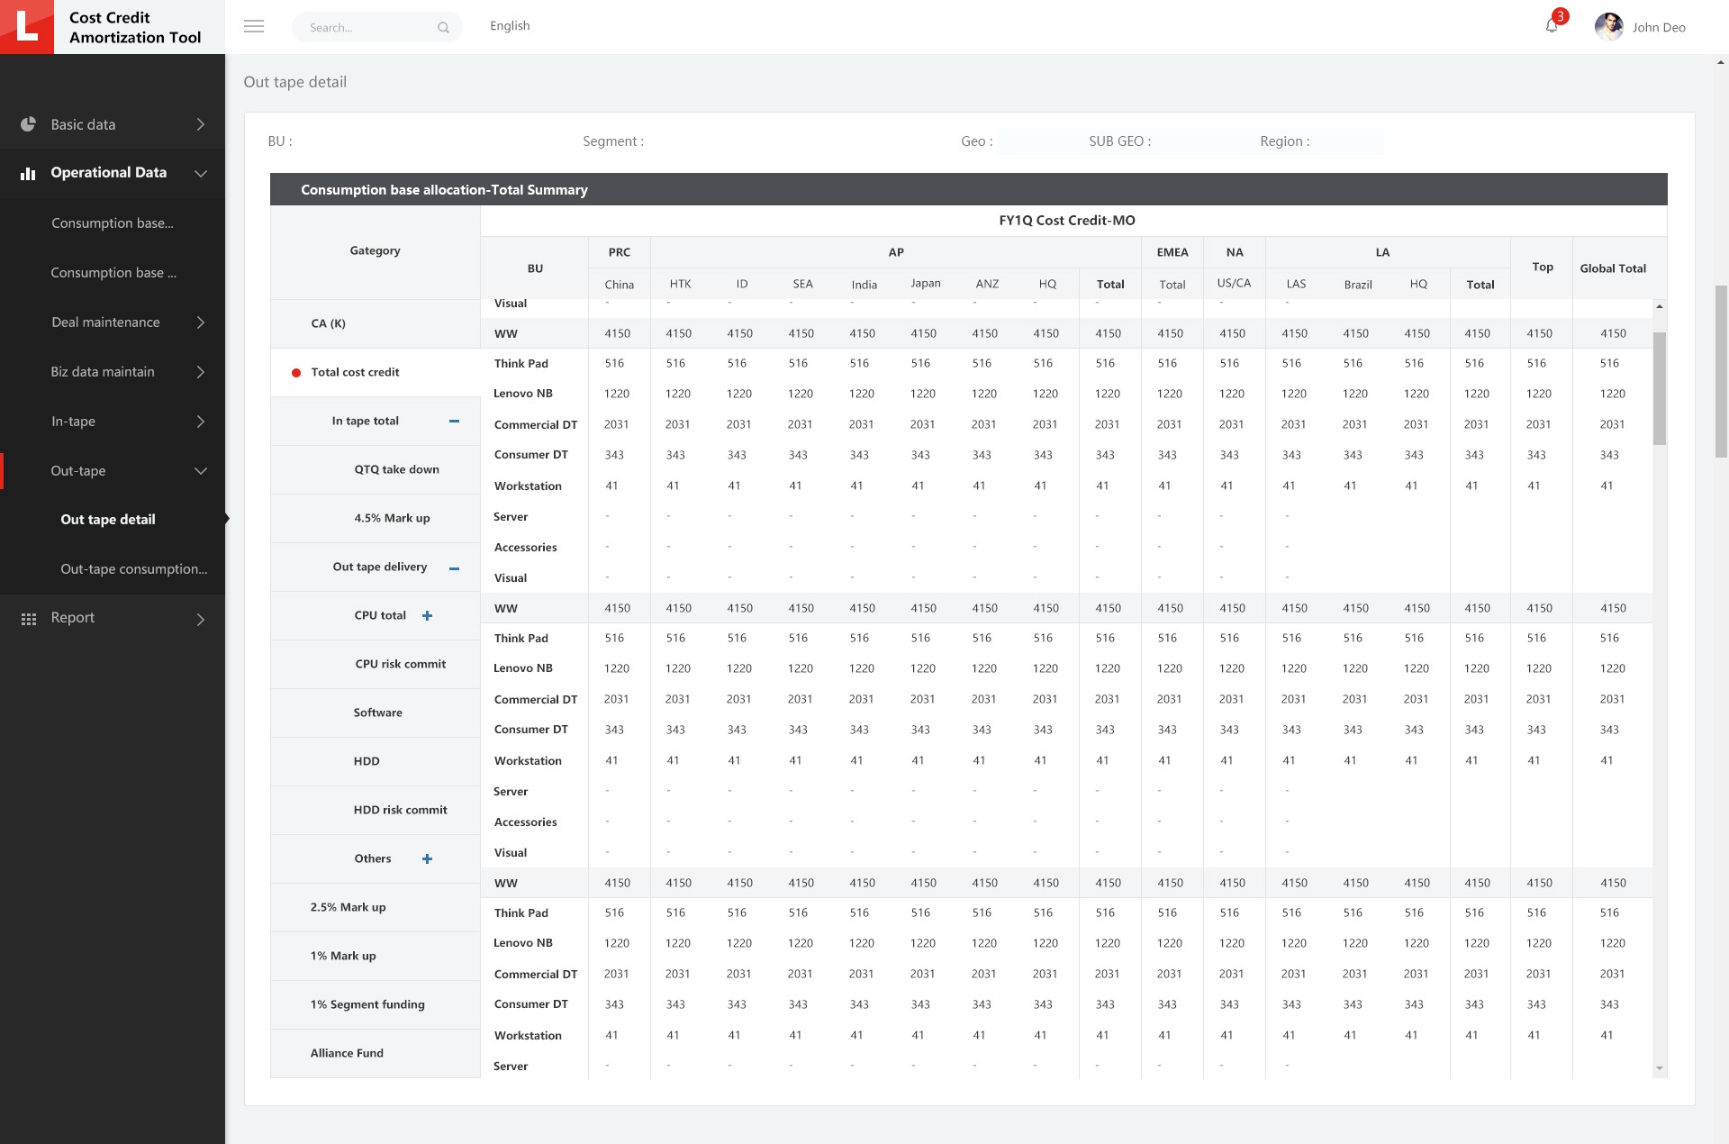Open the first Consumption base menu item
Screen dimensions: 1729x1144
click(113, 223)
